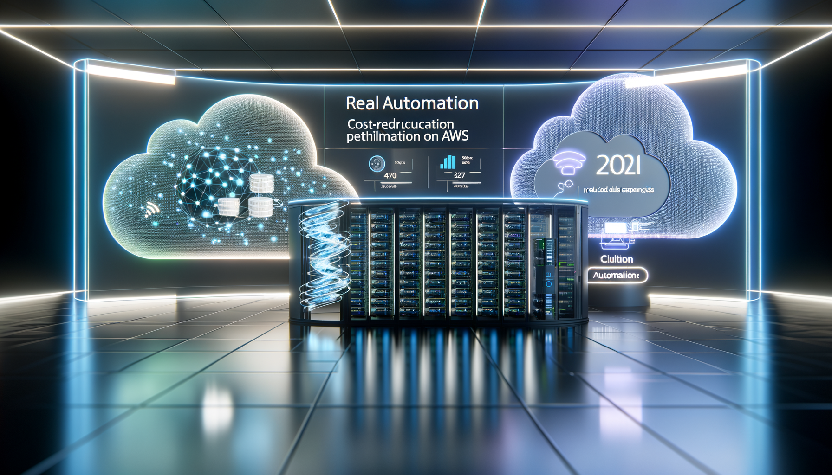Viewport: 832px width, 475px height.
Task: Click the circular gauge icon above 470
Action: pyautogui.click(x=377, y=164)
